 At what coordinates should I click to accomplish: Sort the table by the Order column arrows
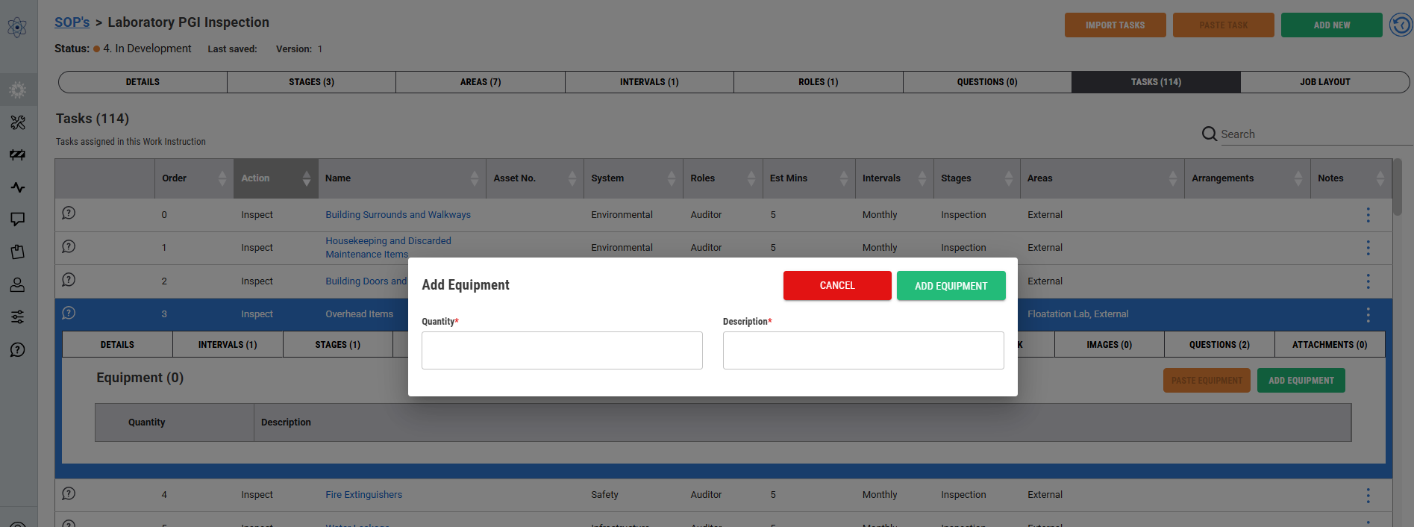(x=222, y=178)
